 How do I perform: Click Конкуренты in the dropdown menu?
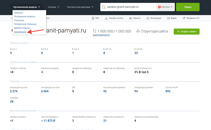[20, 32]
